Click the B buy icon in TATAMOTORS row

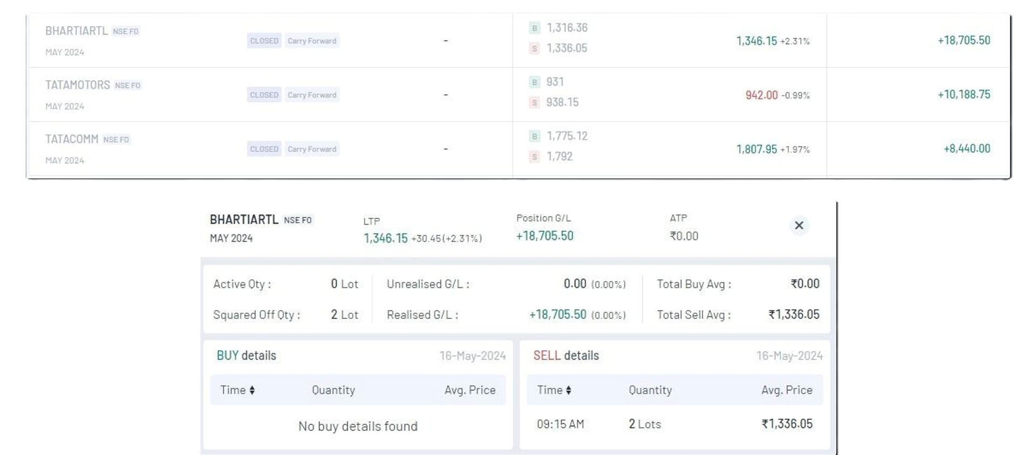click(534, 82)
